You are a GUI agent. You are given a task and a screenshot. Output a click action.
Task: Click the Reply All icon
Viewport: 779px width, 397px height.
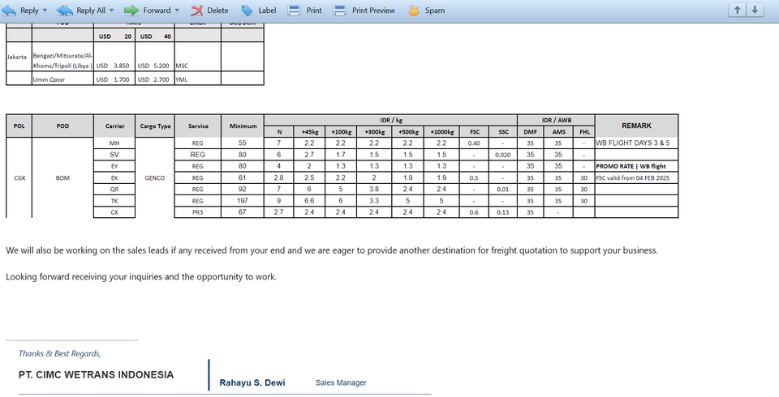[63, 11]
